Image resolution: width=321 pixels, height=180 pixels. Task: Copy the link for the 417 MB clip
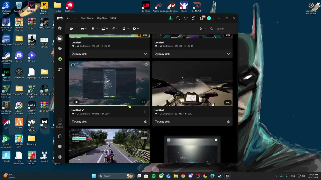pos(79,54)
